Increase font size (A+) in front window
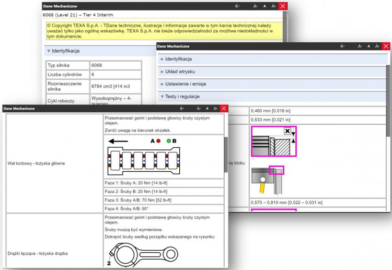The height and width of the screenshot is (270, 392). click(x=215, y=109)
